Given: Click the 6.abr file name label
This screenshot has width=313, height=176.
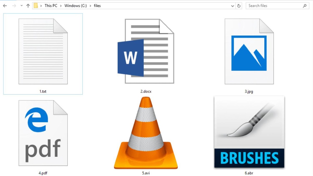Looking at the screenshot, I should (249, 173).
